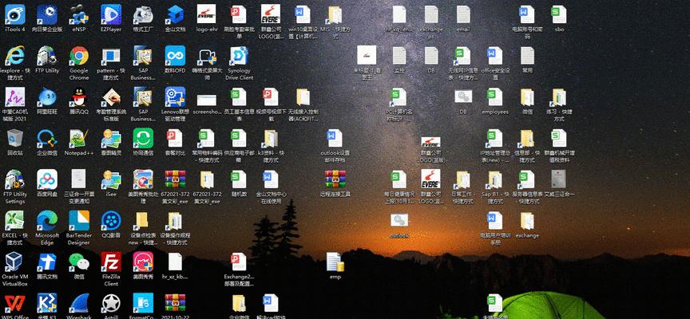Click the '日常工作 - 快捷方式' label
690x319 pixels.
tap(463, 198)
